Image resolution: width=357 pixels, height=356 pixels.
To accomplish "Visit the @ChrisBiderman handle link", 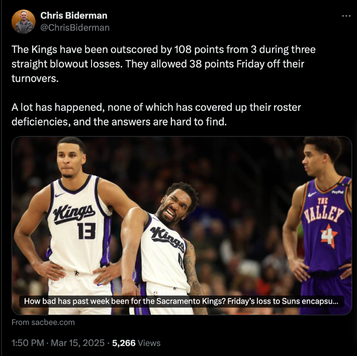I will click(x=75, y=28).
